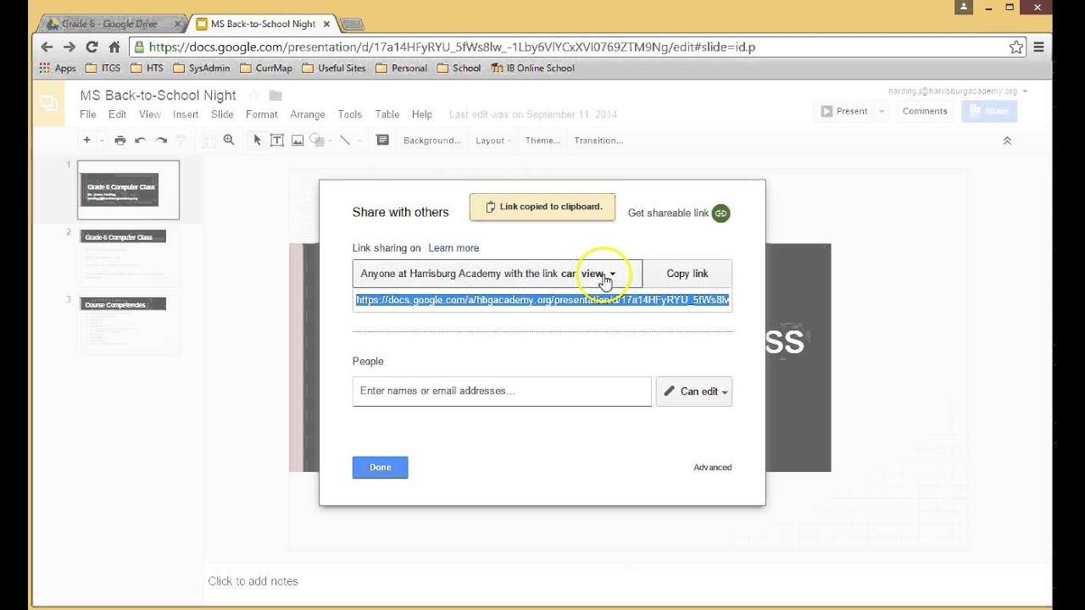This screenshot has width=1085, height=610.
Task: Click the Learn more link
Action: point(453,248)
